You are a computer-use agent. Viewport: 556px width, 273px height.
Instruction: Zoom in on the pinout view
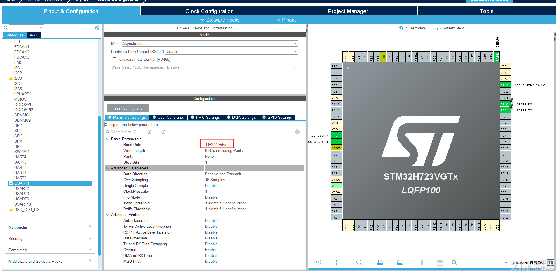coord(319,262)
